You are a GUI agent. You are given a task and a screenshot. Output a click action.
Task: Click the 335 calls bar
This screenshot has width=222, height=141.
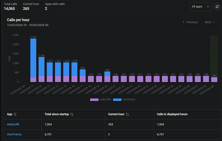132,79
